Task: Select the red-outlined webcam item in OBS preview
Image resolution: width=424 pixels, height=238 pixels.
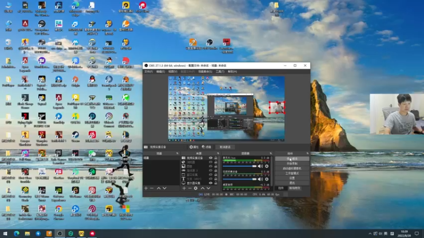Action: [x=277, y=107]
